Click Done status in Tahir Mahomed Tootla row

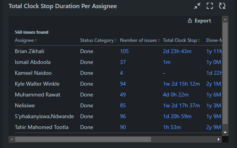coord(87,127)
